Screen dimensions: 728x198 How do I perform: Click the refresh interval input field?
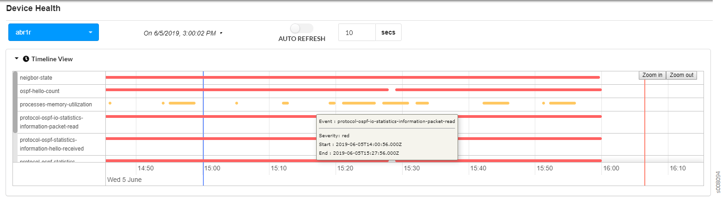pyautogui.click(x=356, y=33)
